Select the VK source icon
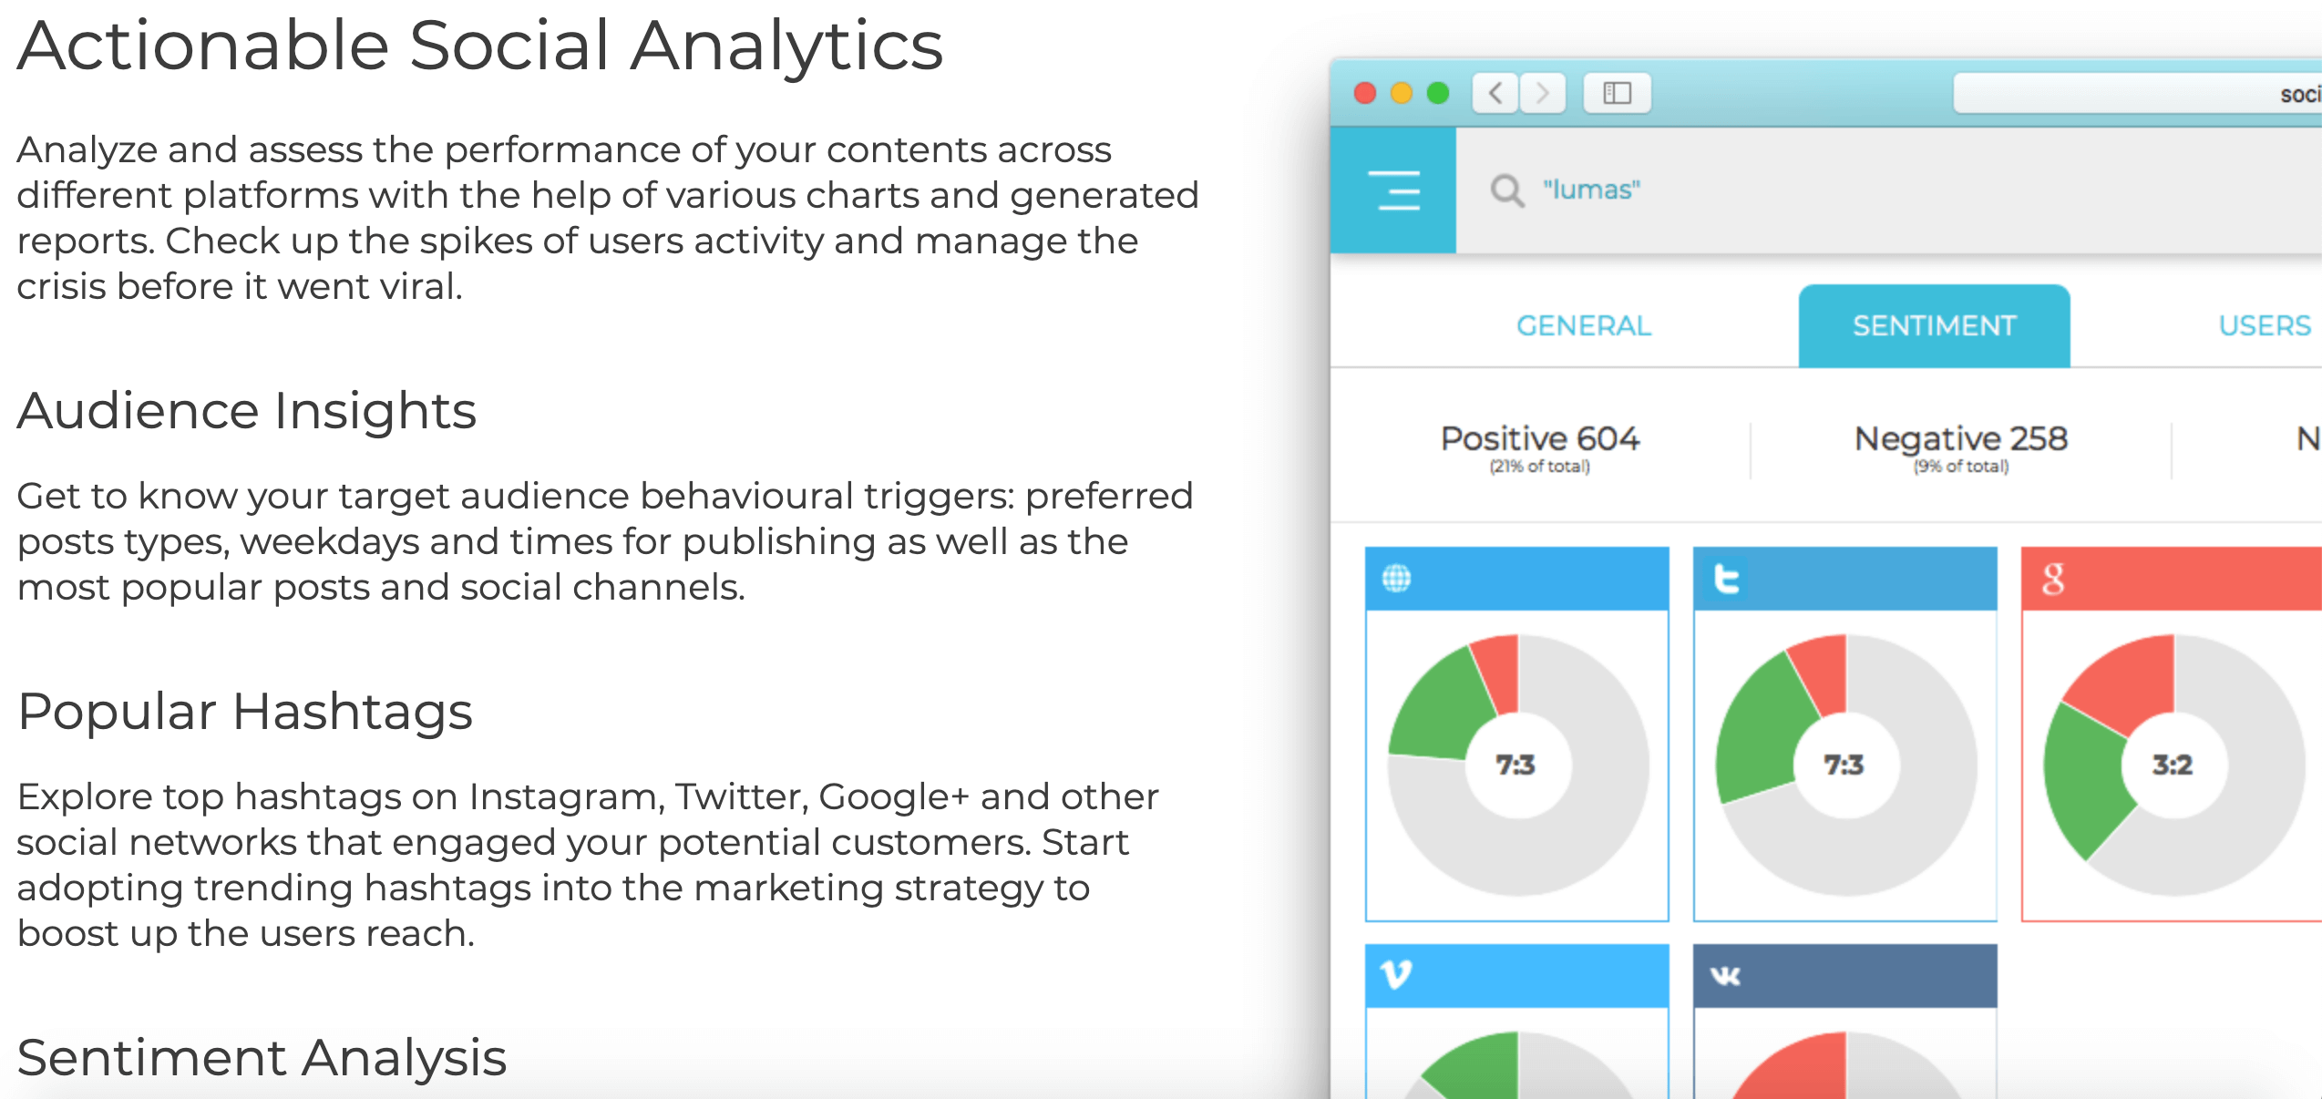The width and height of the screenshot is (2322, 1099). pyautogui.click(x=1725, y=976)
